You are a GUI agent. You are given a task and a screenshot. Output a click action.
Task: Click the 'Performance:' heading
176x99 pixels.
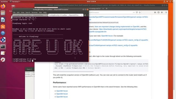tap(60, 82)
